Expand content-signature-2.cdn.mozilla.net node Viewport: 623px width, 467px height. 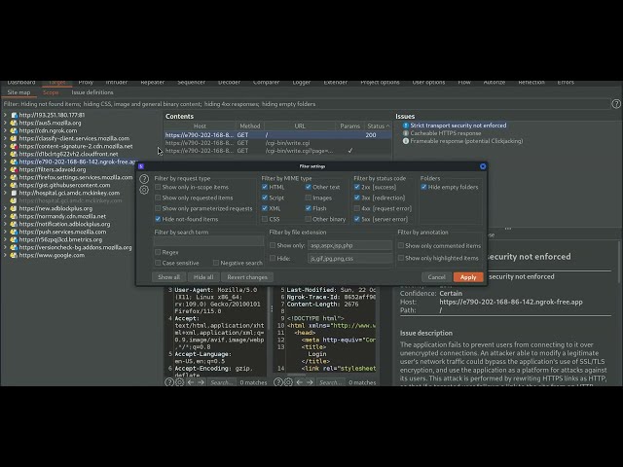click(5, 146)
